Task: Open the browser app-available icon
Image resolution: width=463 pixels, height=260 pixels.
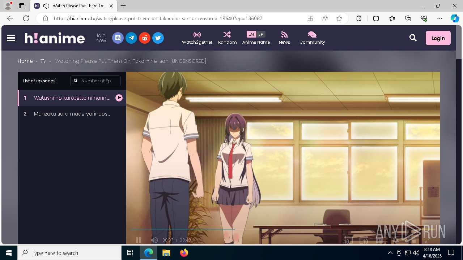Action: [310, 18]
